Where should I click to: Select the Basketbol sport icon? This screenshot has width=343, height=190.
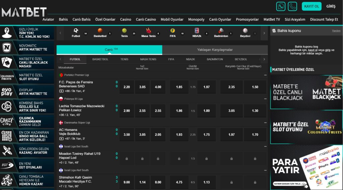tap(100, 31)
